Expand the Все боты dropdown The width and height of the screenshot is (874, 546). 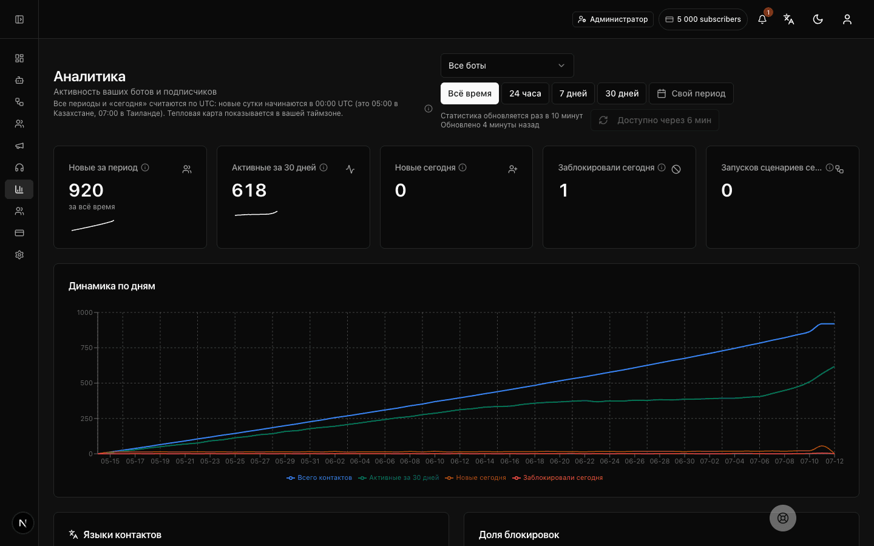click(x=507, y=66)
